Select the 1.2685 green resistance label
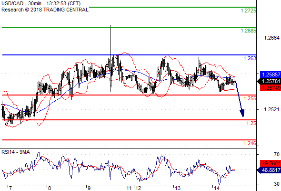Image resolution: width=281 pixels, height=191 pixels. point(248,31)
